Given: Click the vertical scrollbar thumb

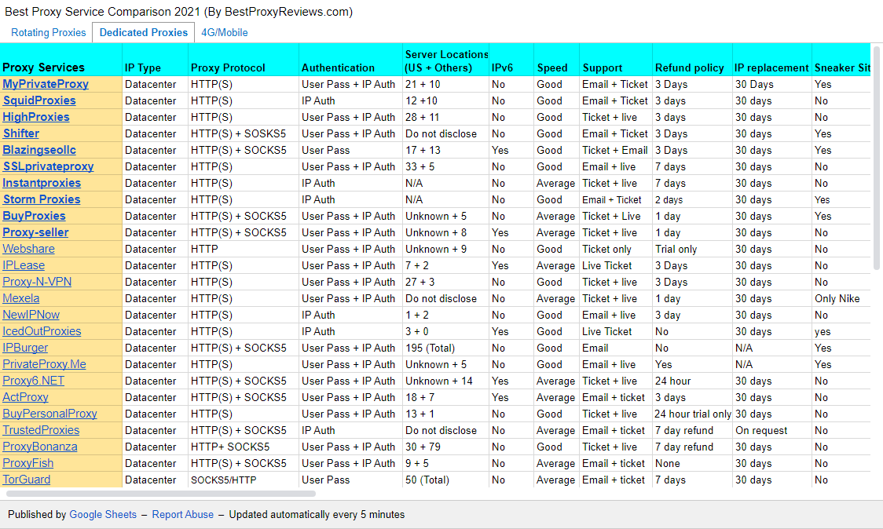Looking at the screenshot, I should pyautogui.click(x=877, y=157).
